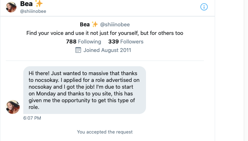Click the centered Bea profile name

tap(85, 25)
